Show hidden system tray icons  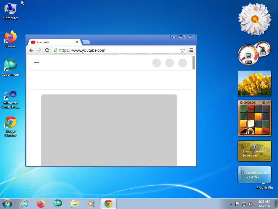pos(231,204)
